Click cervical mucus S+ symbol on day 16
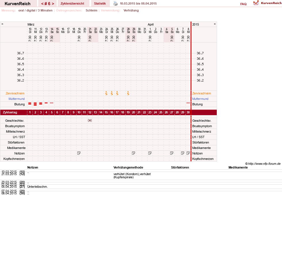Viewport: 282px width, 269px height. pos(112,93)
